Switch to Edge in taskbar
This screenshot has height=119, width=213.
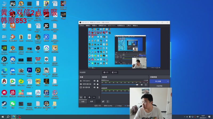[x=14, y=117]
